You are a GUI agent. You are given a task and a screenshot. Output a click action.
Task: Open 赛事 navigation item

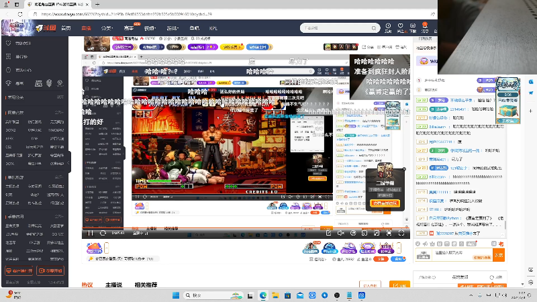(128, 28)
